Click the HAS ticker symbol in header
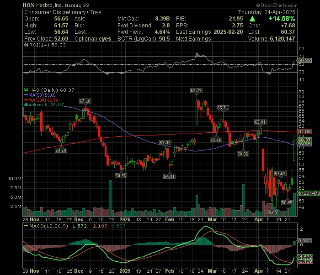Image resolution: width=320 pixels, height=275 pixels. pyautogui.click(x=28, y=5)
